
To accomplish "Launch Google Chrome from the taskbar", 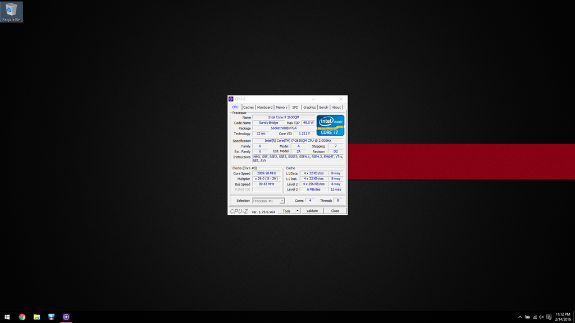I will [22, 317].
